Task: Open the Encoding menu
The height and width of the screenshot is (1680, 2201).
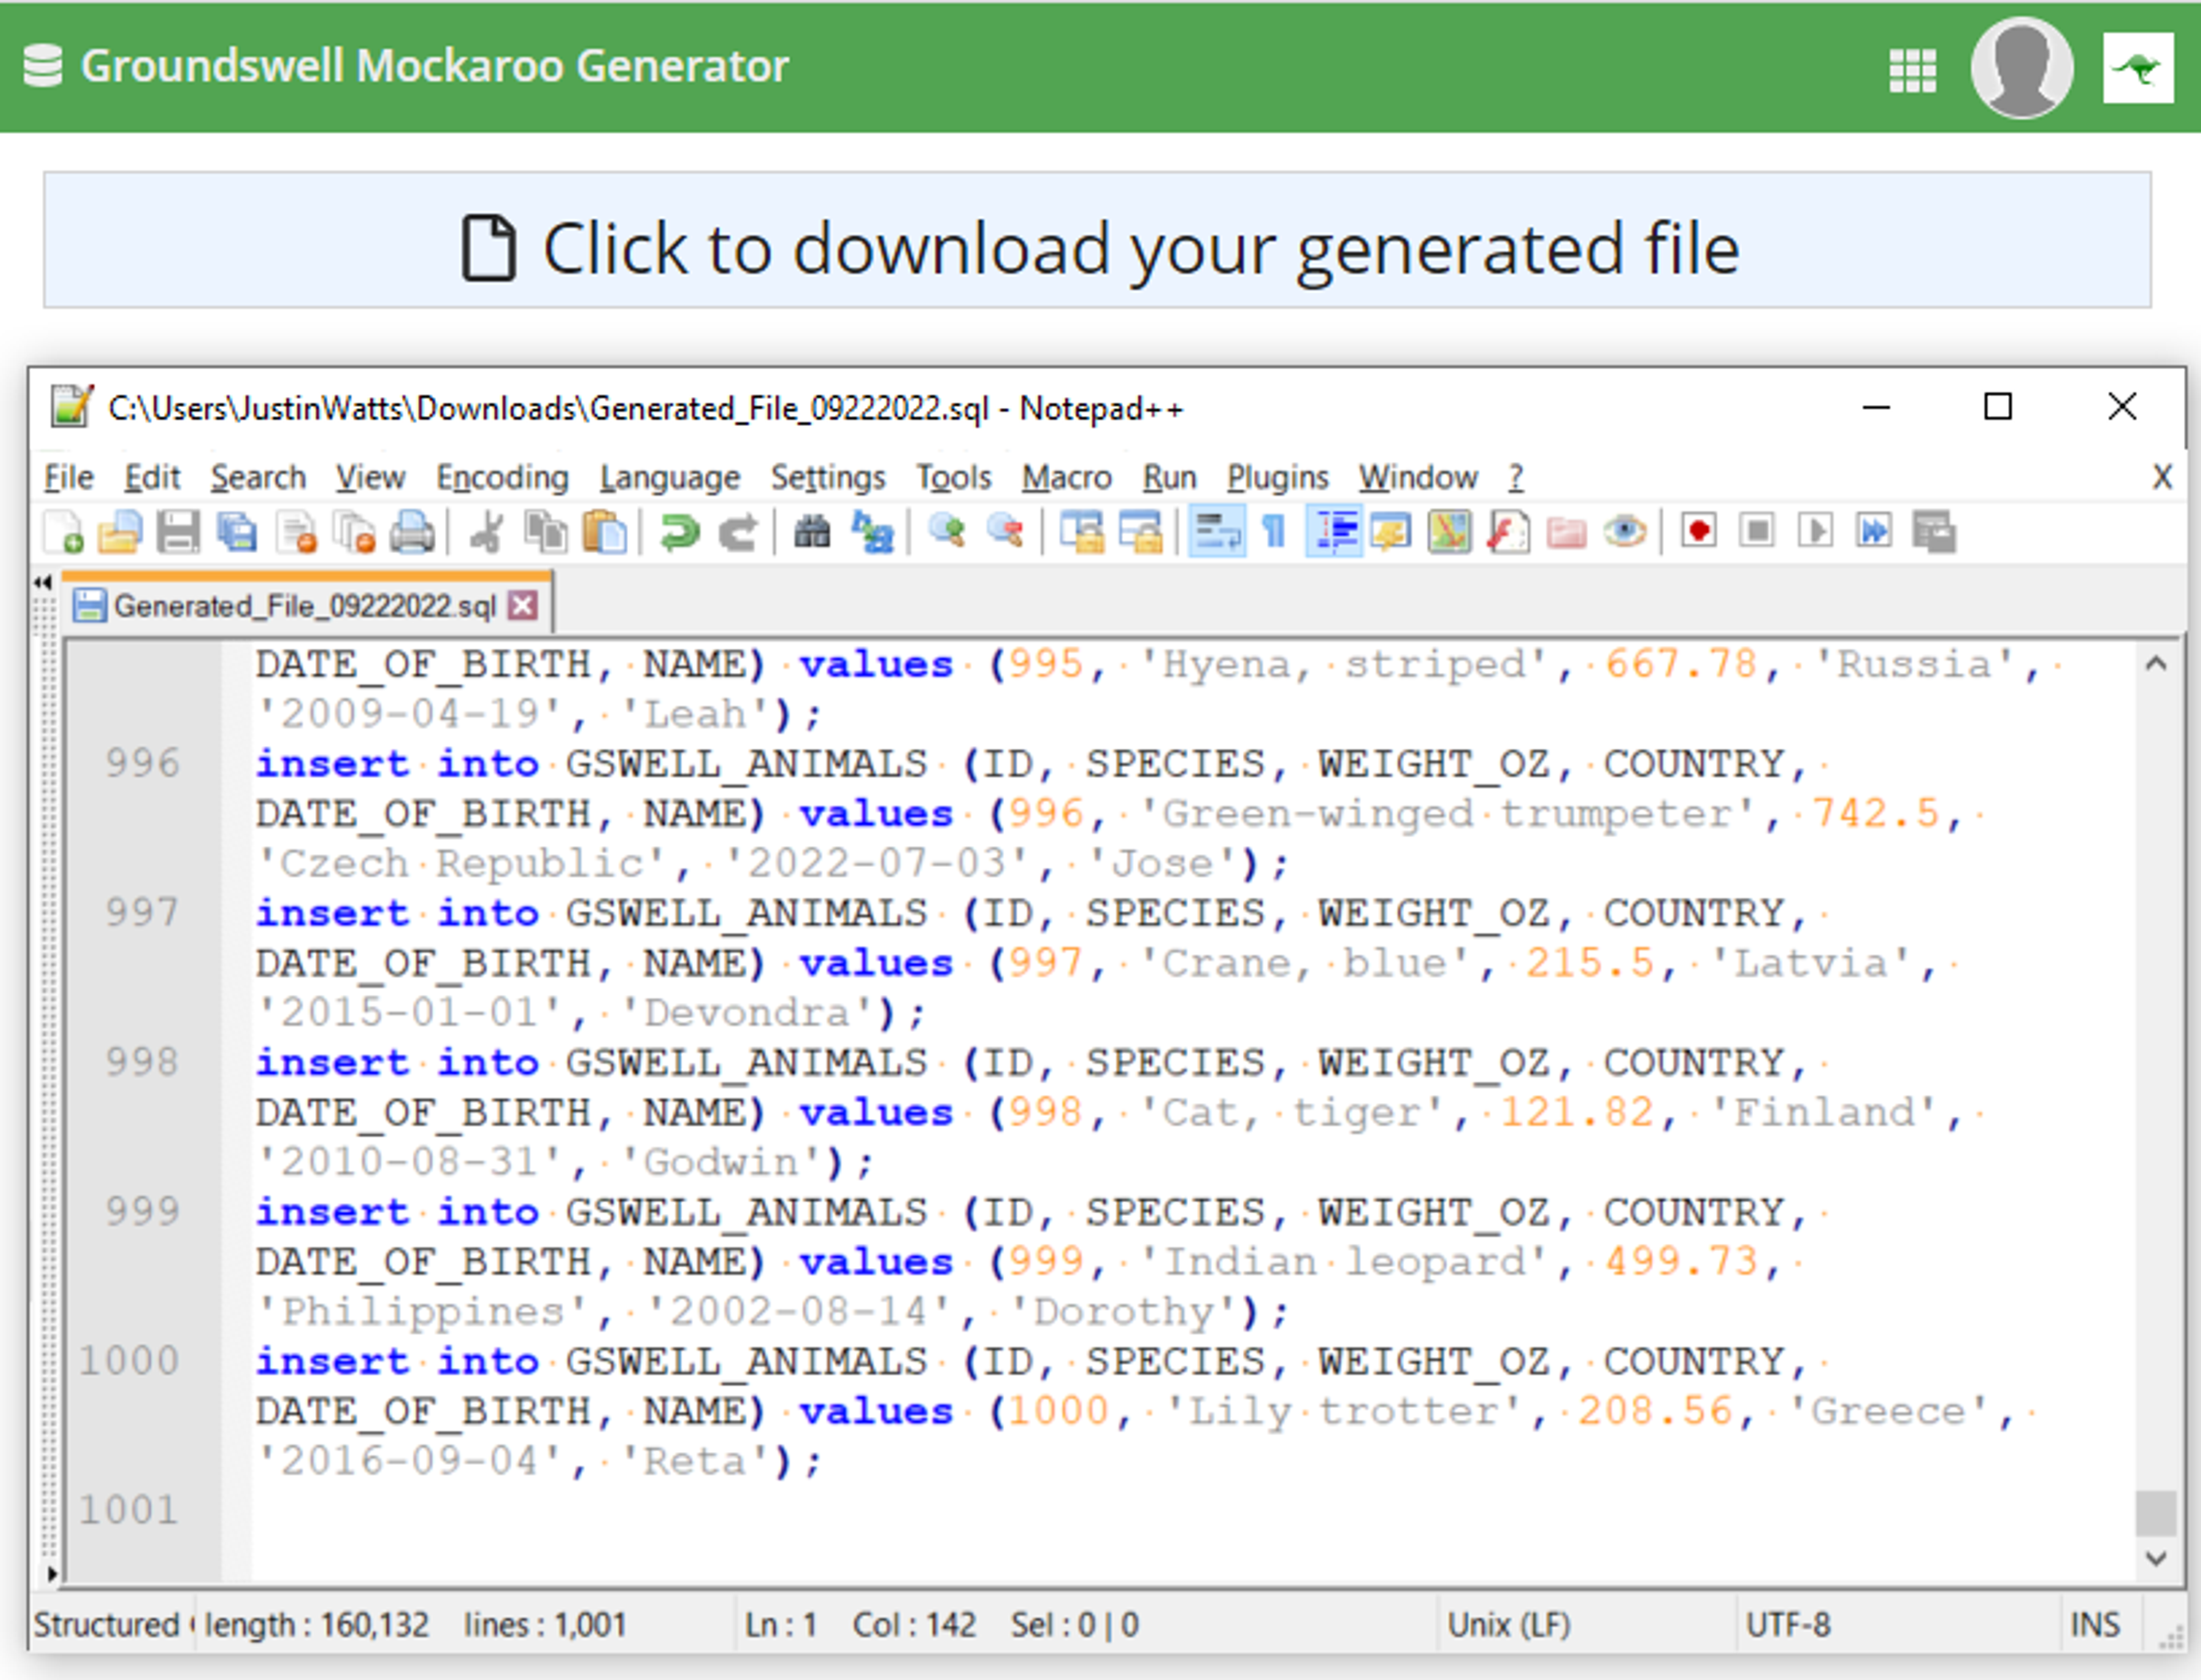Action: (x=503, y=478)
